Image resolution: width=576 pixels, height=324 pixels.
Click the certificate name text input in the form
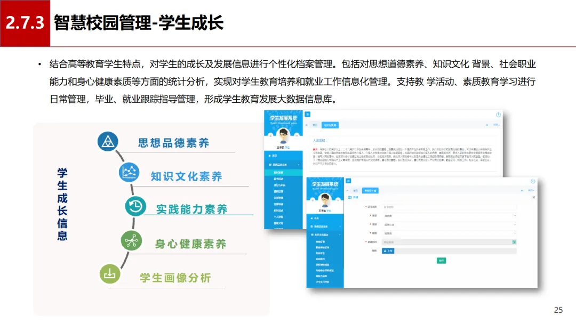pos(449,207)
